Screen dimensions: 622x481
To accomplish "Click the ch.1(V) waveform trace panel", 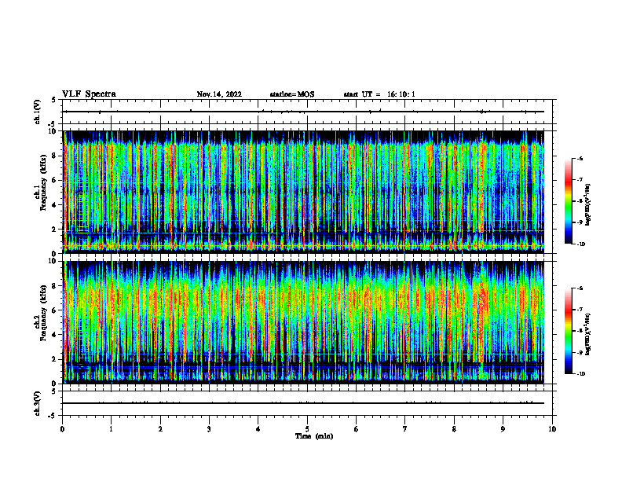I will coord(307,112).
